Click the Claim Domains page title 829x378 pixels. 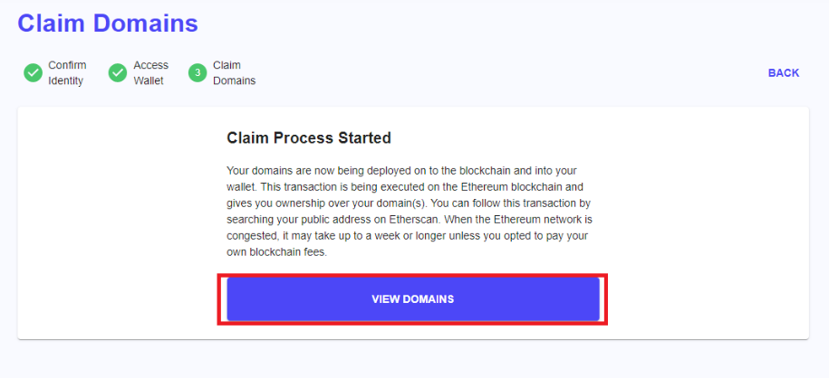[x=108, y=23]
